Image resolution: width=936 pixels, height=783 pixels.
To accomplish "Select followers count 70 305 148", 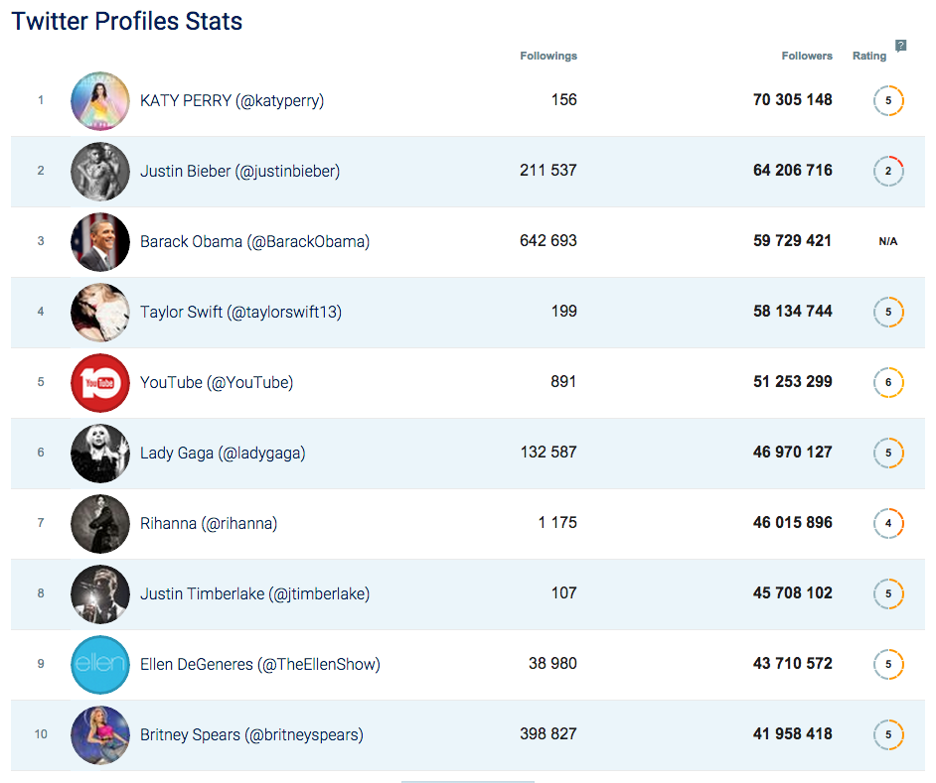I will pyautogui.click(x=793, y=99).
